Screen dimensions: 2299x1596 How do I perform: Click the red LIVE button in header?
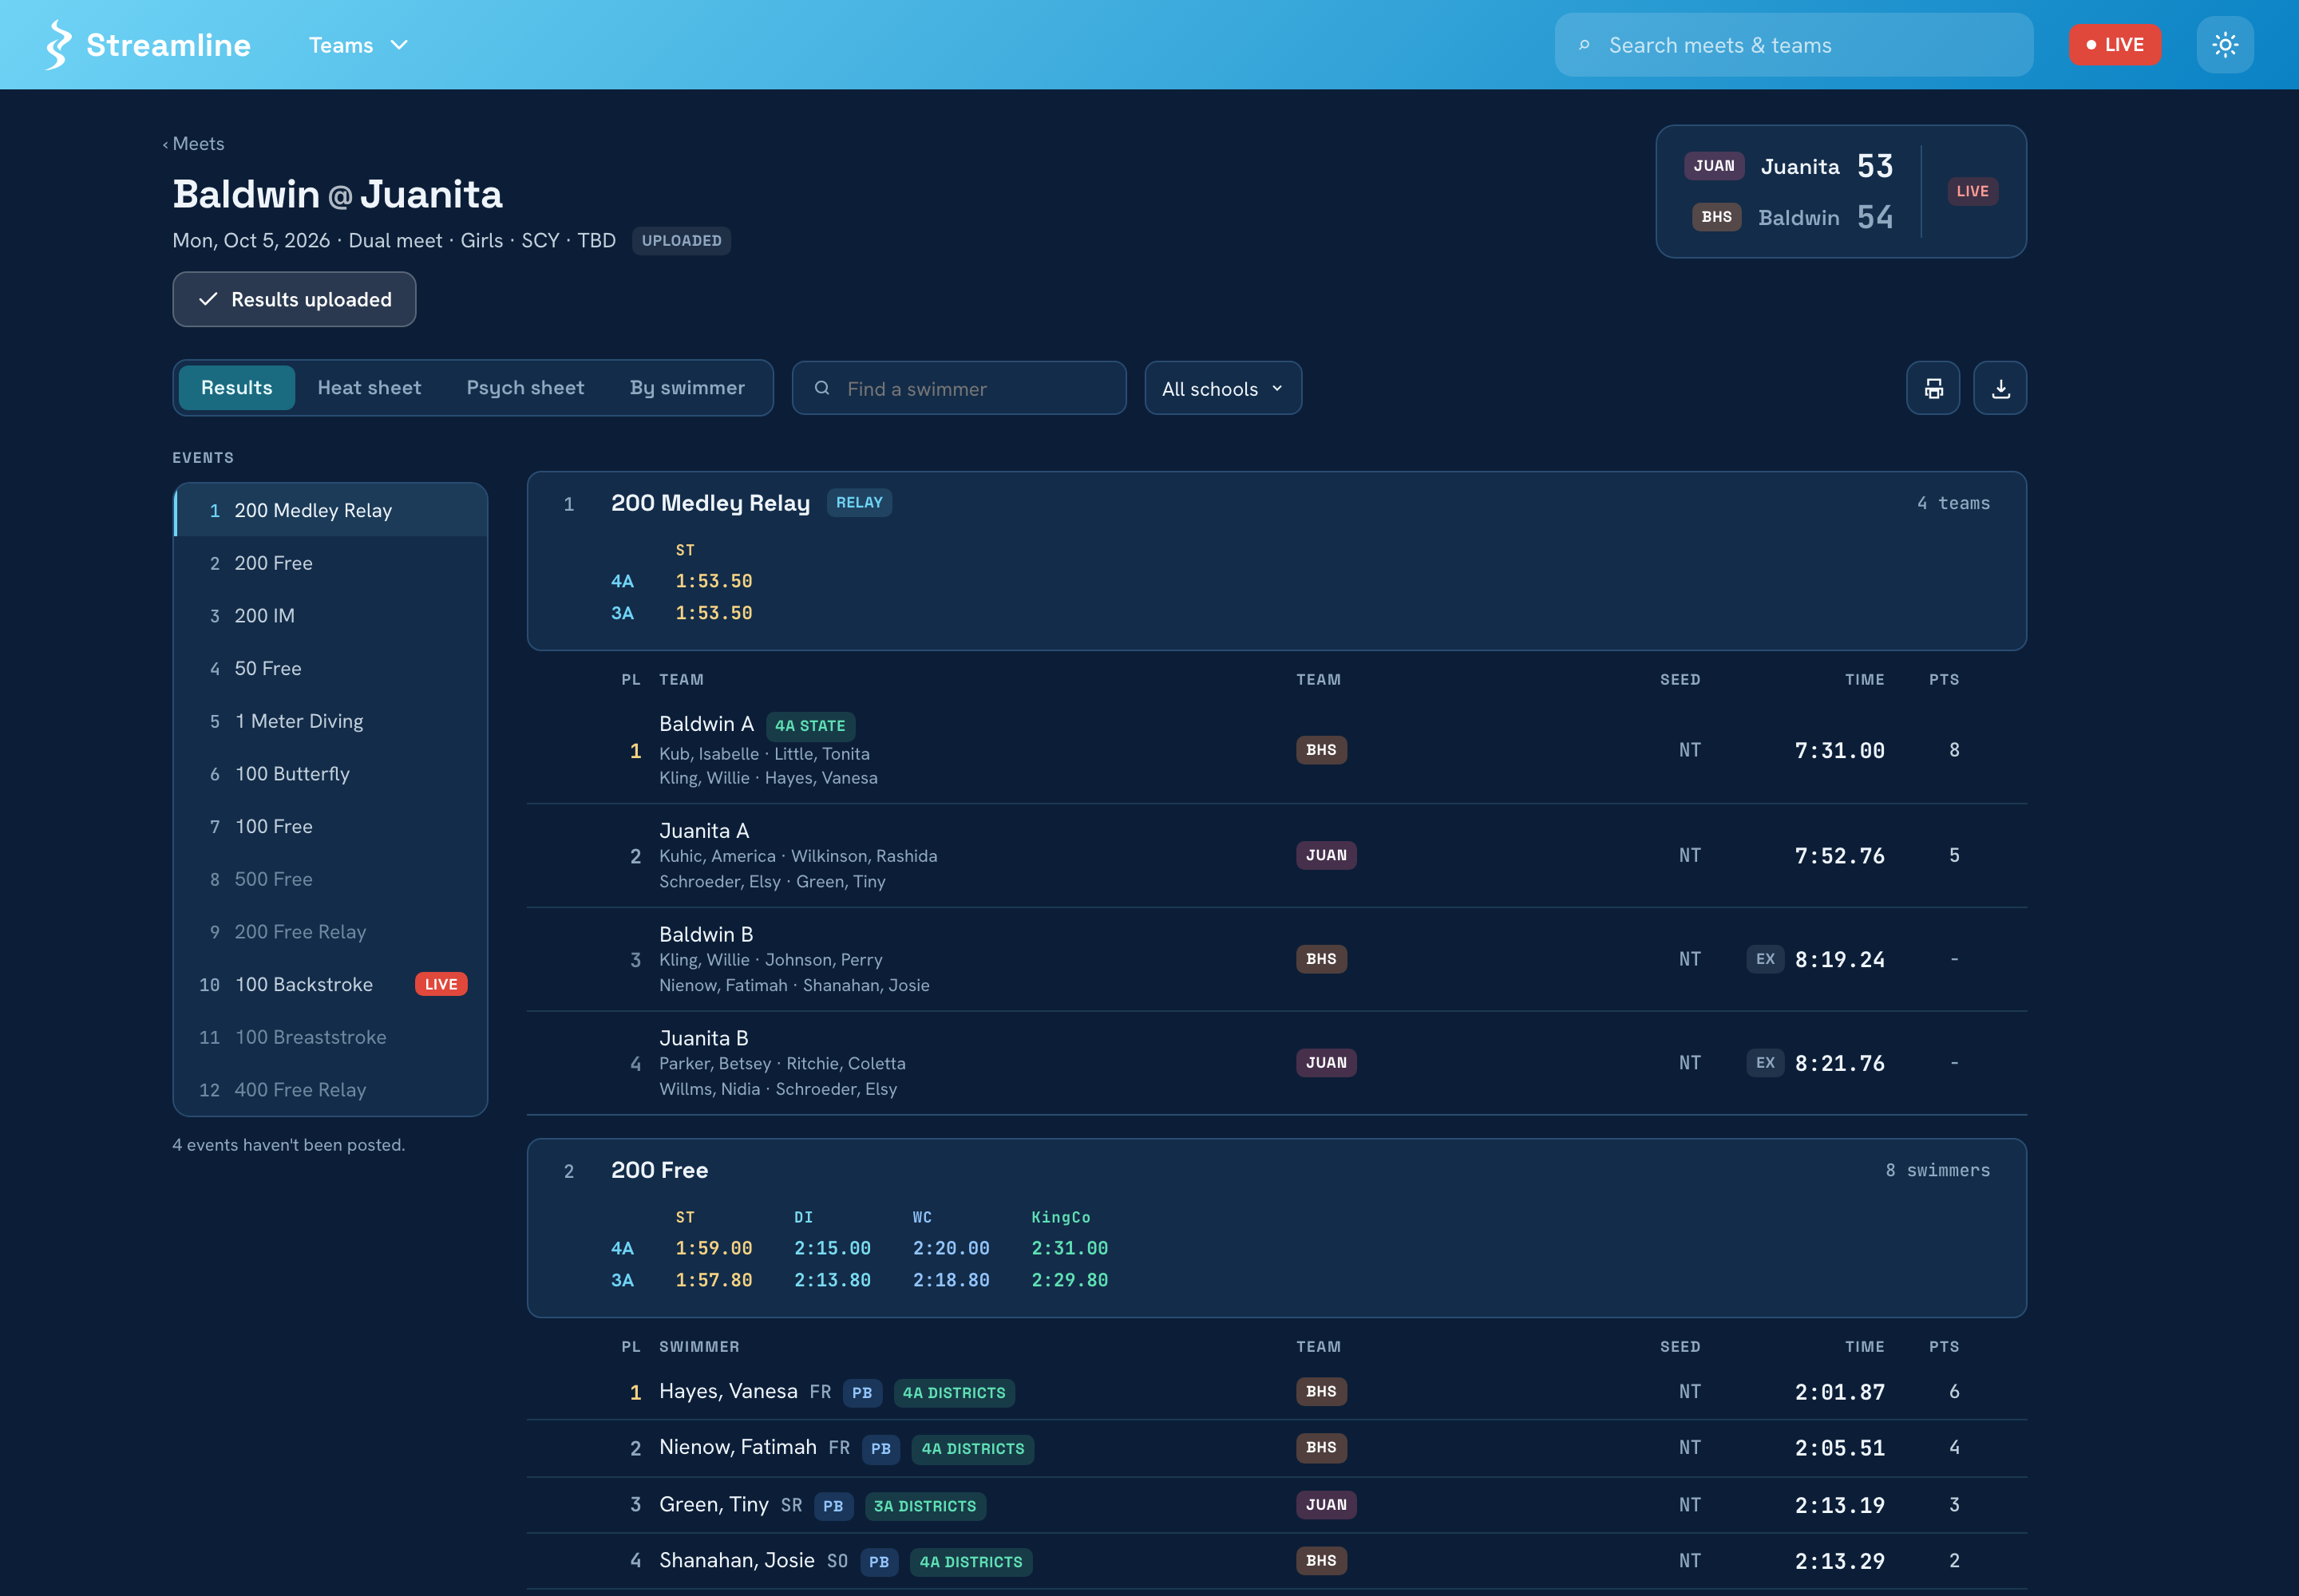pyautogui.click(x=2115, y=45)
